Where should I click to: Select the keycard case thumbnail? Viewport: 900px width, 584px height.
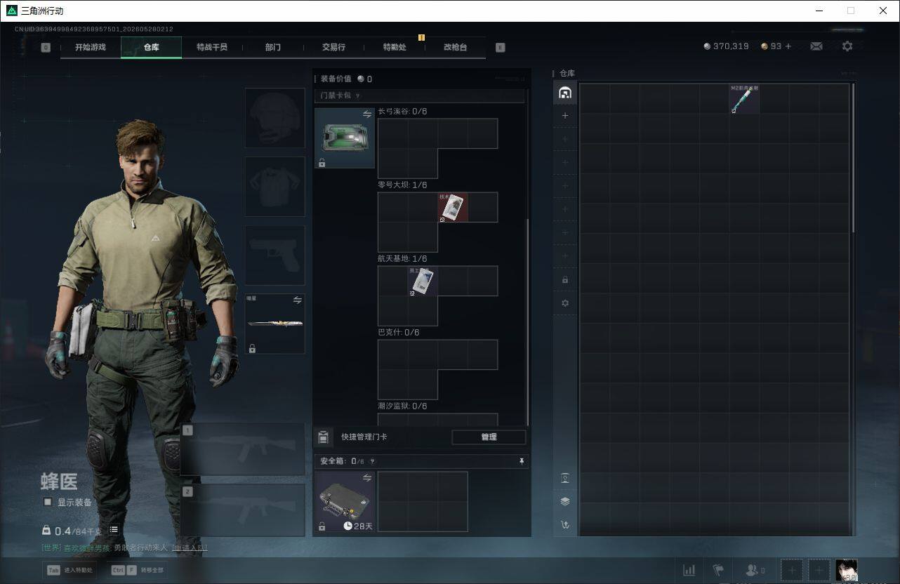point(345,138)
